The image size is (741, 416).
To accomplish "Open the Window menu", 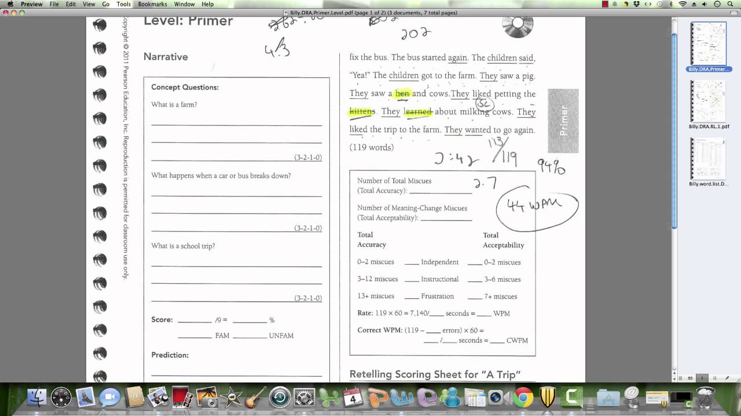I will tap(184, 4).
